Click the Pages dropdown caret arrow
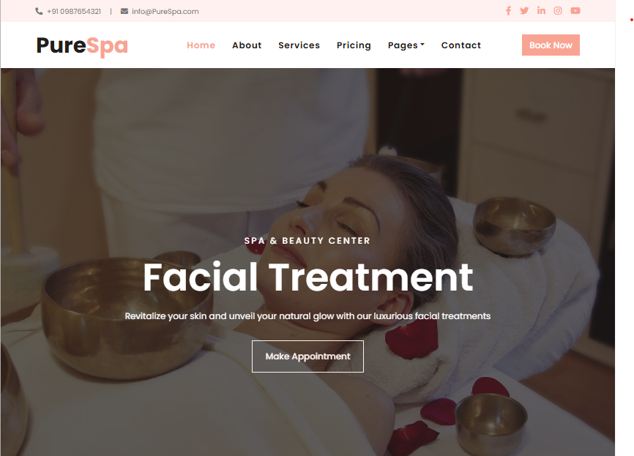This screenshot has height=456, width=634. coord(422,45)
